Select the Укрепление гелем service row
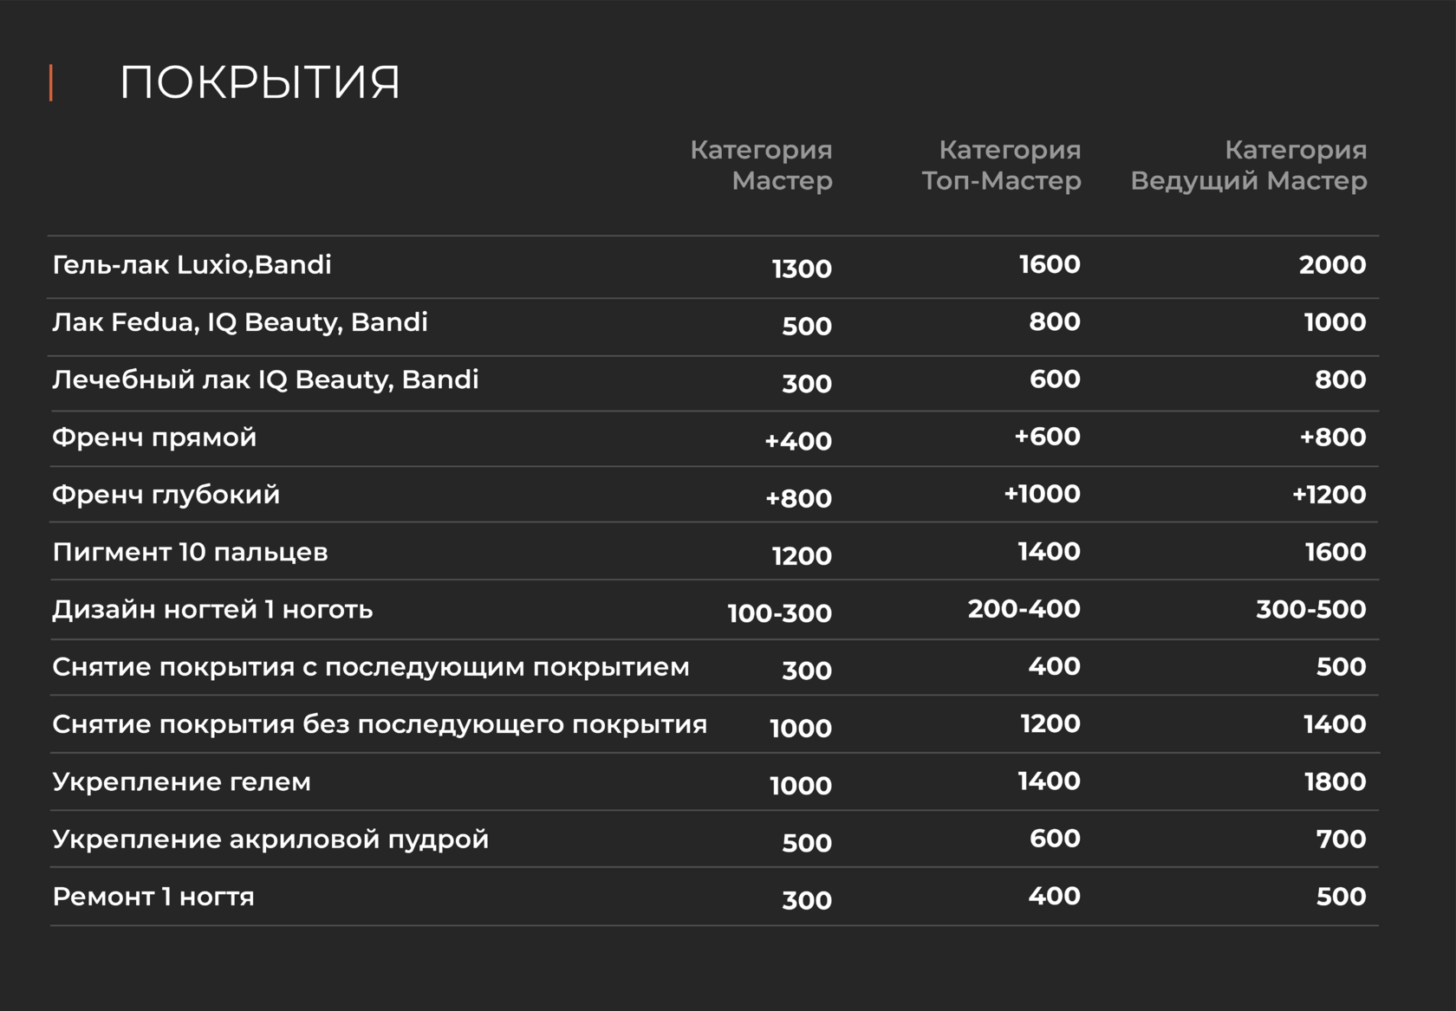This screenshot has height=1011, width=1456. [181, 782]
